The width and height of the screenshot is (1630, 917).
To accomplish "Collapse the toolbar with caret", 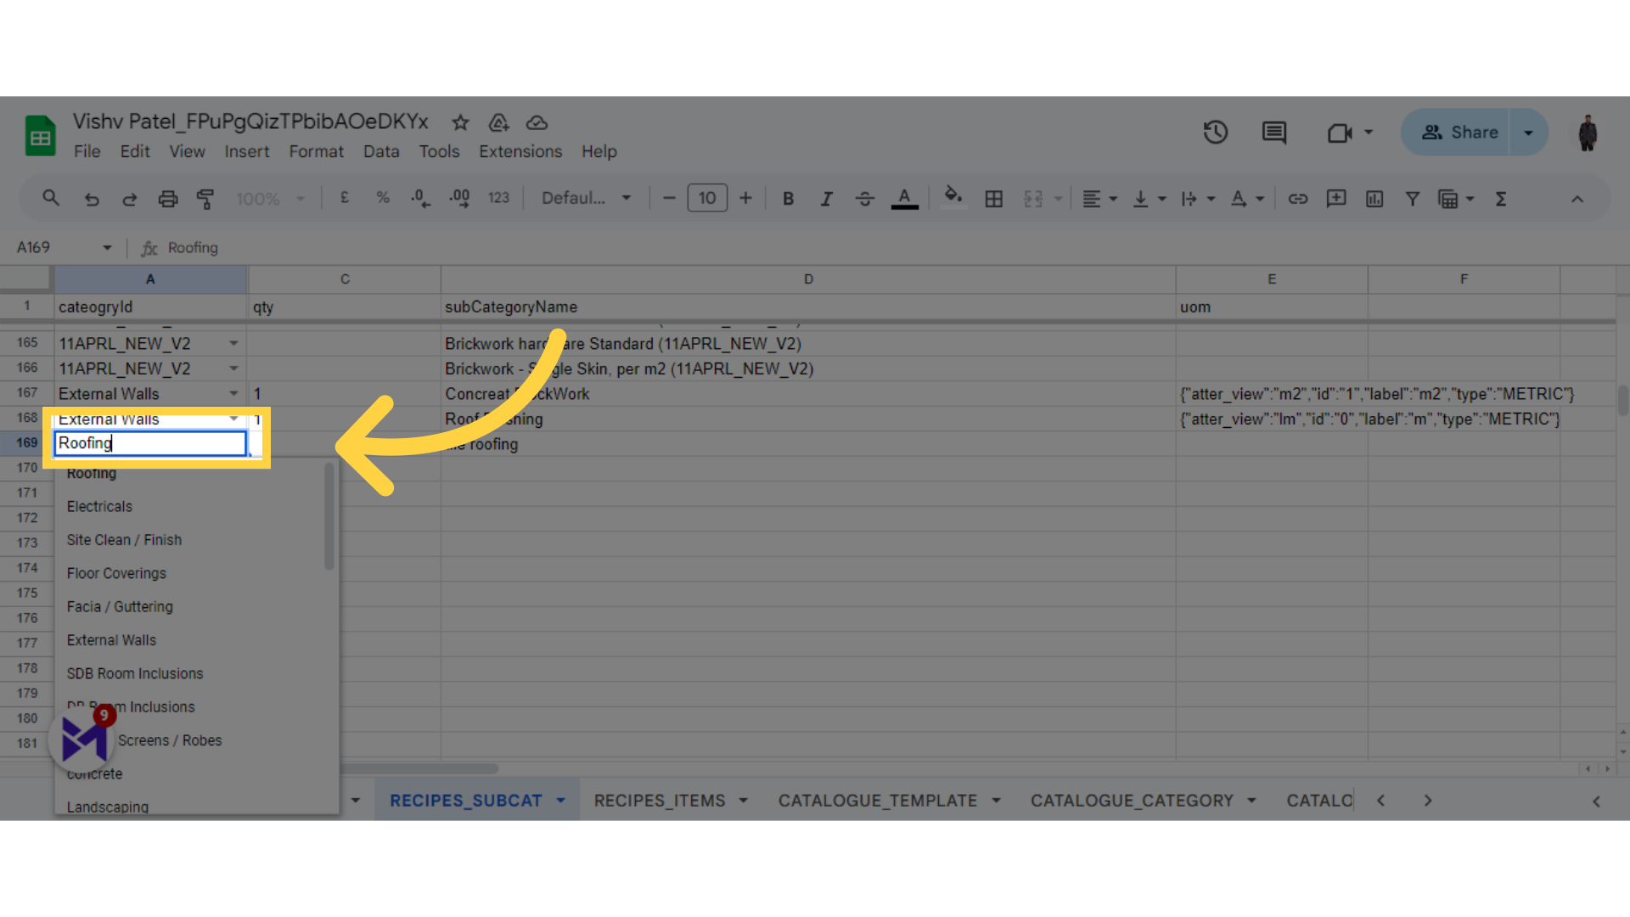I will pyautogui.click(x=1577, y=199).
